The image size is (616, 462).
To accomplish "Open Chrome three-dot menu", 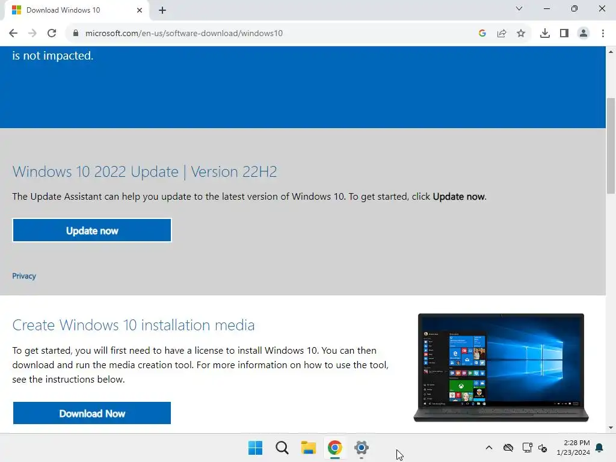I will point(603,33).
